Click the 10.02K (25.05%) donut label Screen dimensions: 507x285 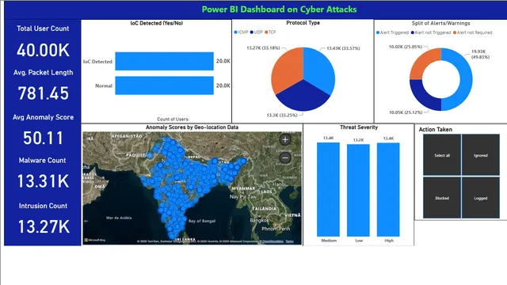(x=406, y=47)
